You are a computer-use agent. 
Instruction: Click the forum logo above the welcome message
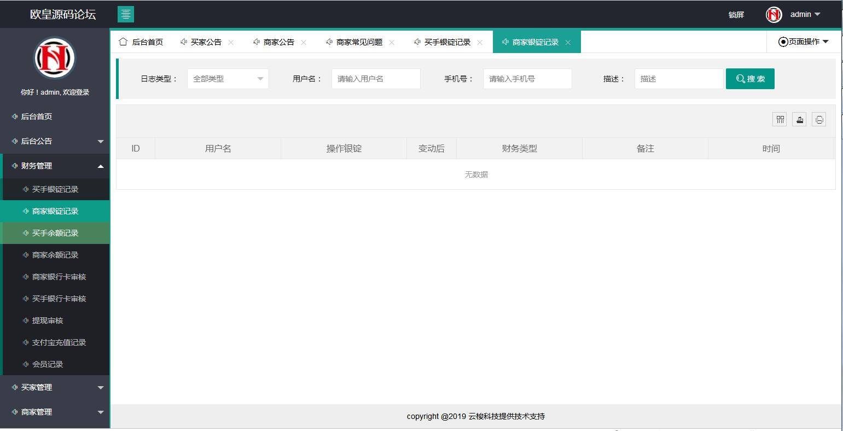[x=54, y=58]
